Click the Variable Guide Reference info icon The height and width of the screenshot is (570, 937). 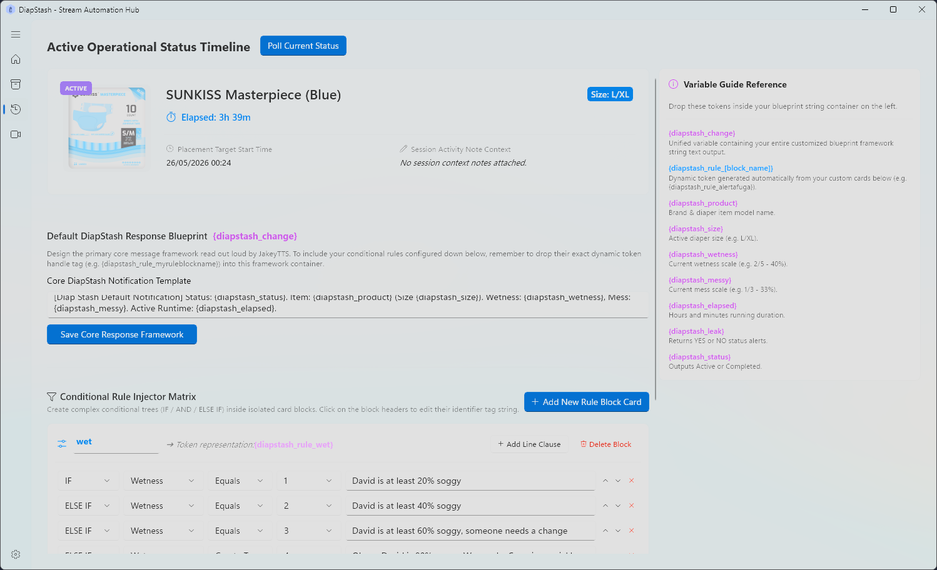click(673, 84)
